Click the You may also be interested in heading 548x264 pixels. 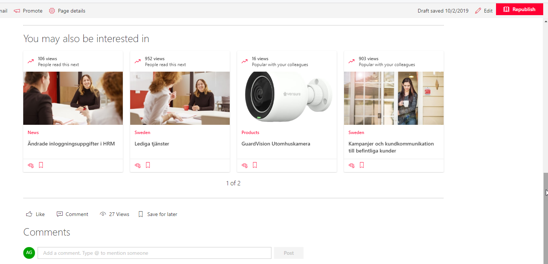coord(86,38)
